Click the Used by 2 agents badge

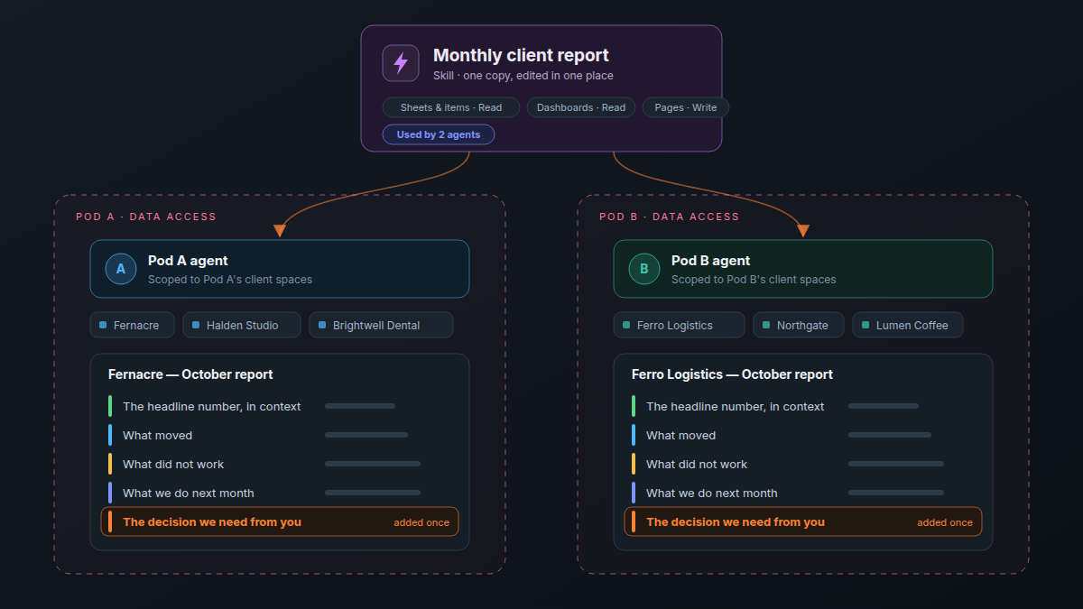(439, 134)
